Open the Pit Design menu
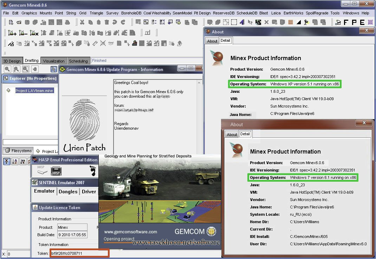Screen dimensions: 376x259 pos(202,13)
